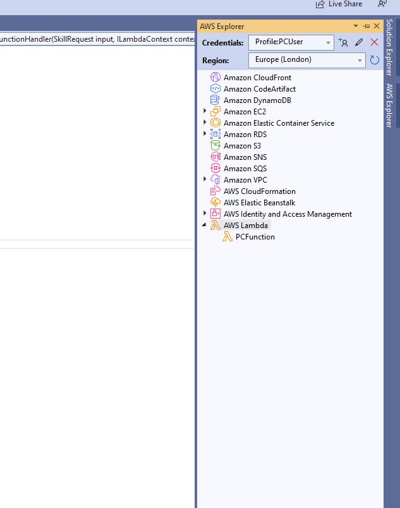Select Amazon Elastic Container Service label
Viewport: 400px width, 508px height.
(279, 123)
